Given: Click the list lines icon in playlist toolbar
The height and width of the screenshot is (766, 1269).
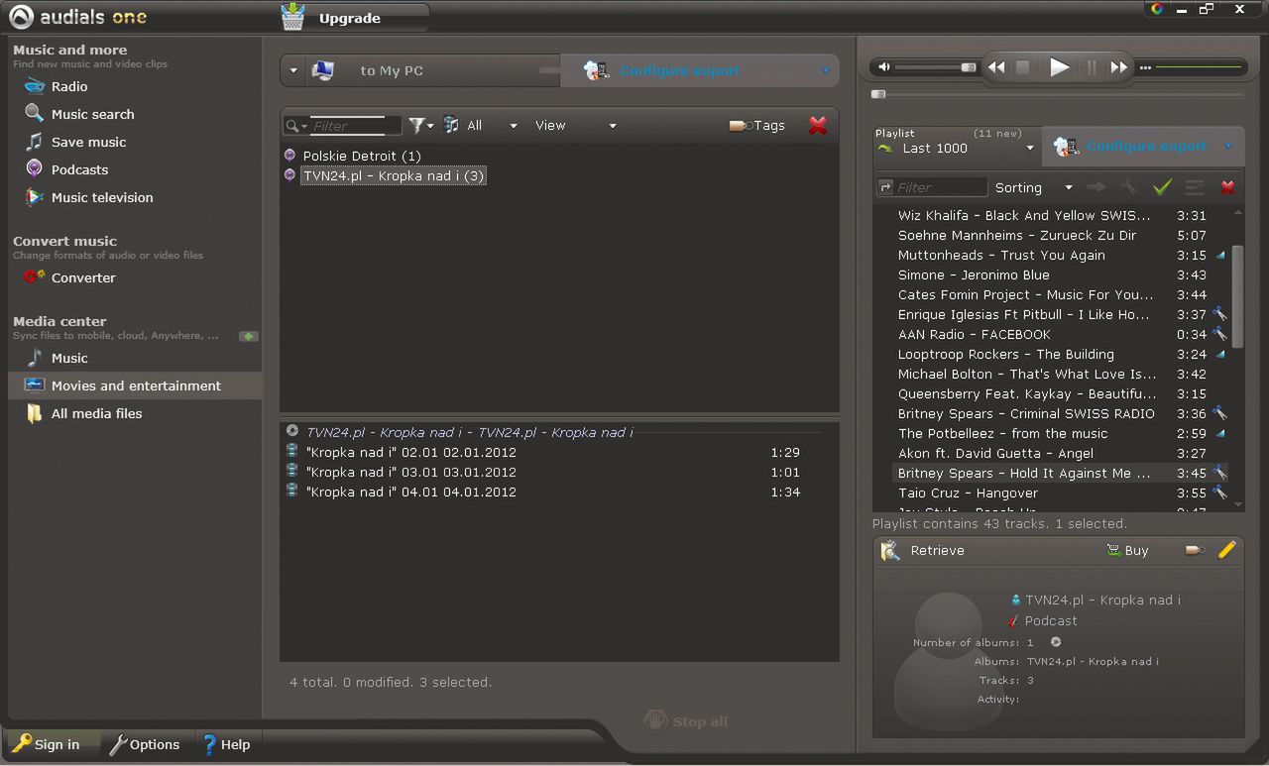Looking at the screenshot, I should 1195,187.
